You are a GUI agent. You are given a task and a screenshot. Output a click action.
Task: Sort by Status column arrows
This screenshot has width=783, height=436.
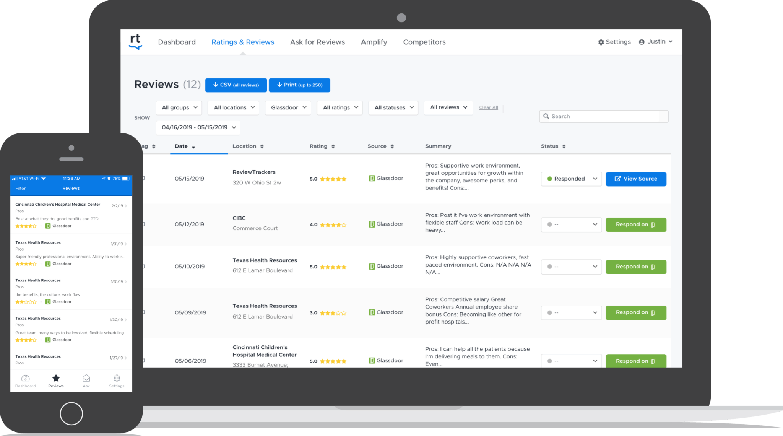tap(564, 146)
